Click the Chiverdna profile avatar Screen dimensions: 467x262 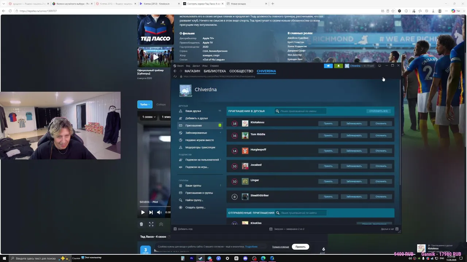click(186, 91)
